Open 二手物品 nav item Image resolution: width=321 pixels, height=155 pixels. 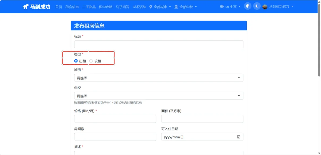89,7
